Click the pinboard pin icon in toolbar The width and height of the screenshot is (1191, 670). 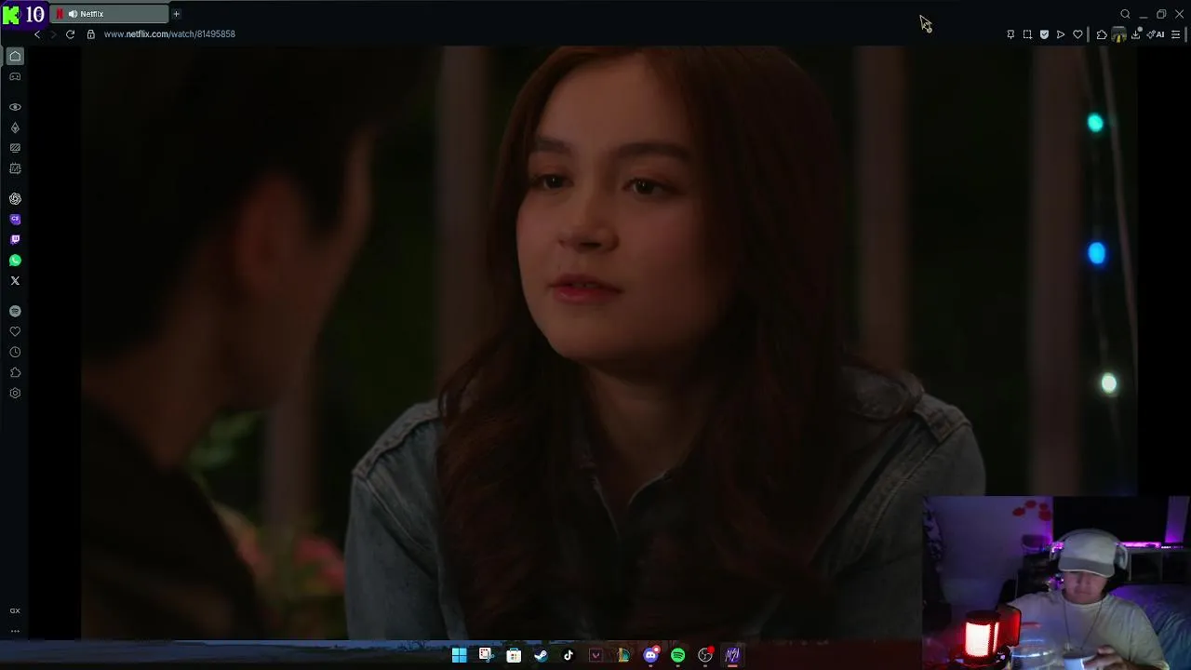point(1010,34)
